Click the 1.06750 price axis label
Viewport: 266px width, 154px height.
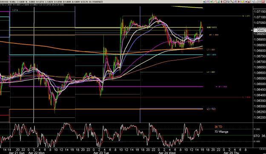(260, 56)
